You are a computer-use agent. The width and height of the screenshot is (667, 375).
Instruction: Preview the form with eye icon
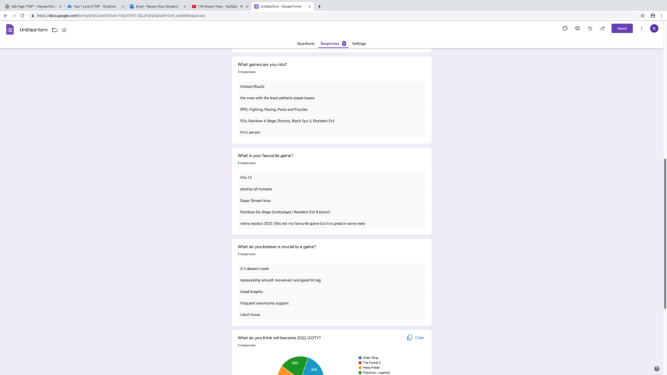pos(577,29)
